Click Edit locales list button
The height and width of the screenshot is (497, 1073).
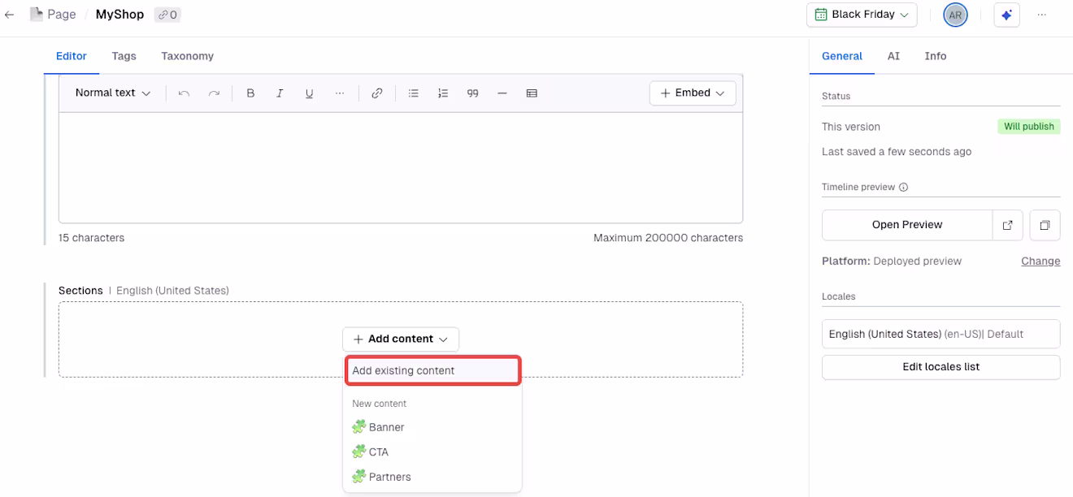[941, 367]
